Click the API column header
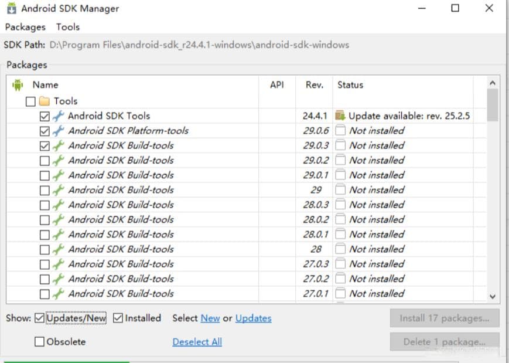 (x=277, y=85)
